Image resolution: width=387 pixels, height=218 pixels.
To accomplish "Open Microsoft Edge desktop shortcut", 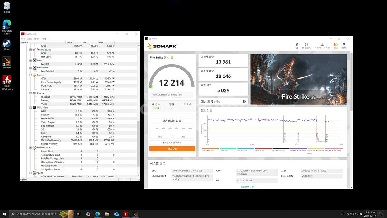I will 7,27.
